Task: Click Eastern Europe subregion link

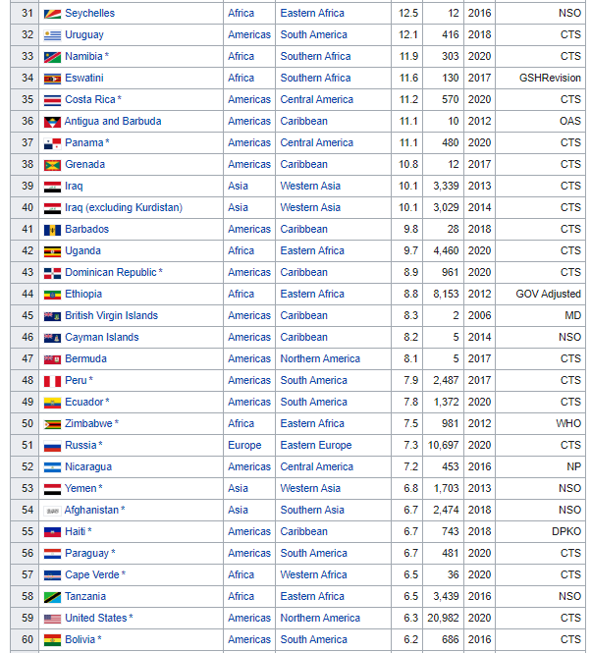Action: coord(316,446)
